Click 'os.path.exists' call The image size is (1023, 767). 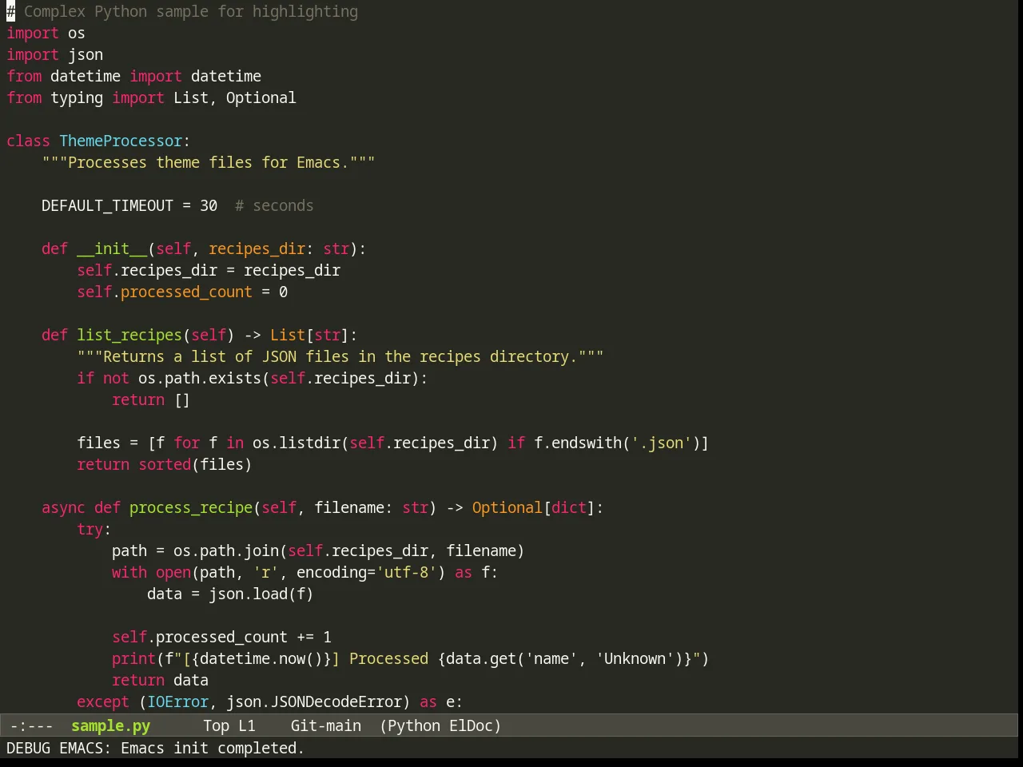(x=200, y=378)
